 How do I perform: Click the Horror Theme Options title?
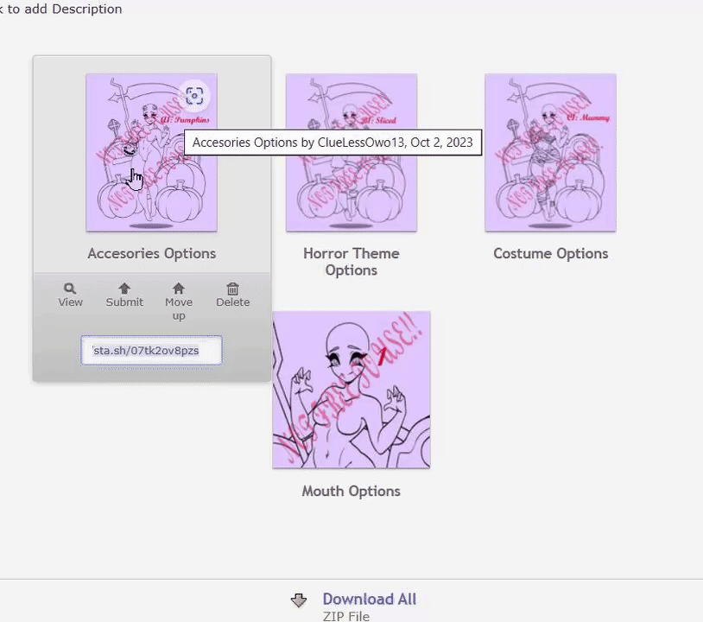click(351, 262)
